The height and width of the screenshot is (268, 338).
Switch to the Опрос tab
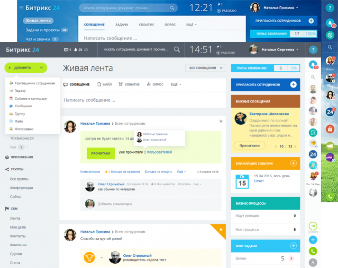(155, 84)
